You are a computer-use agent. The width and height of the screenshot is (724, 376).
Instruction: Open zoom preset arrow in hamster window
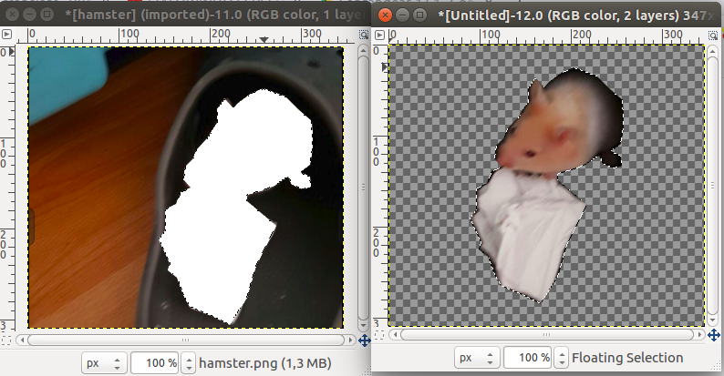189,363
